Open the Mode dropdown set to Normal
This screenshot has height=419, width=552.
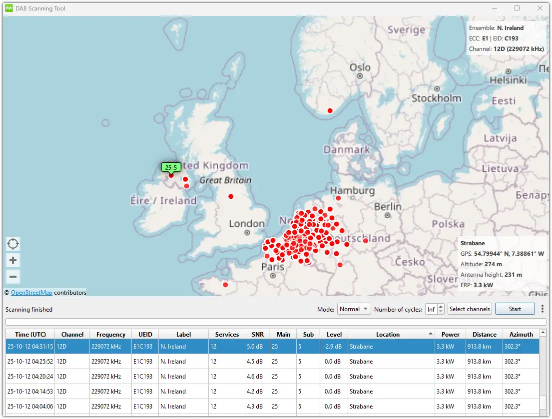coord(354,309)
